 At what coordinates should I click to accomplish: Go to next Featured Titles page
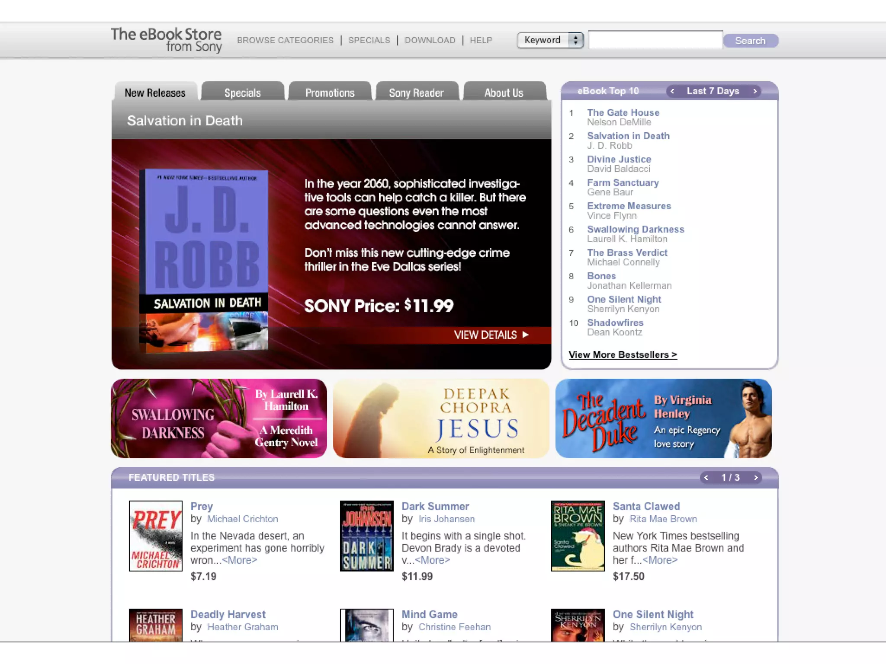tap(756, 478)
